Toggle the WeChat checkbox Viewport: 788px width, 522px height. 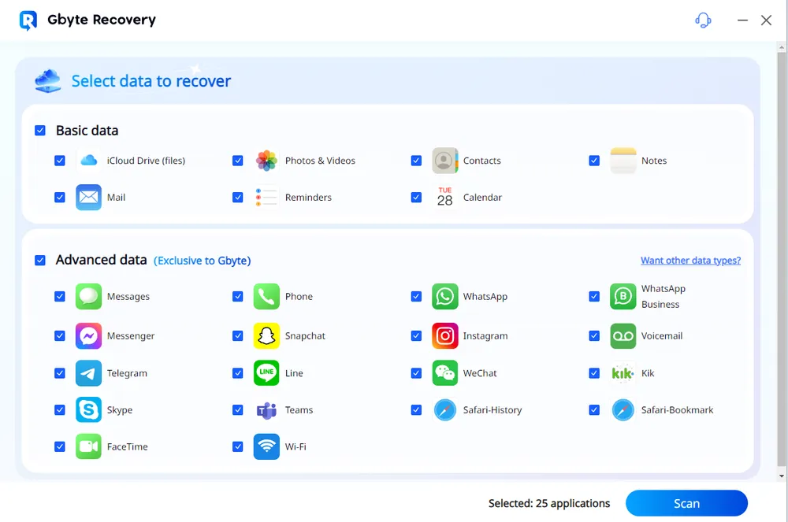click(x=416, y=373)
